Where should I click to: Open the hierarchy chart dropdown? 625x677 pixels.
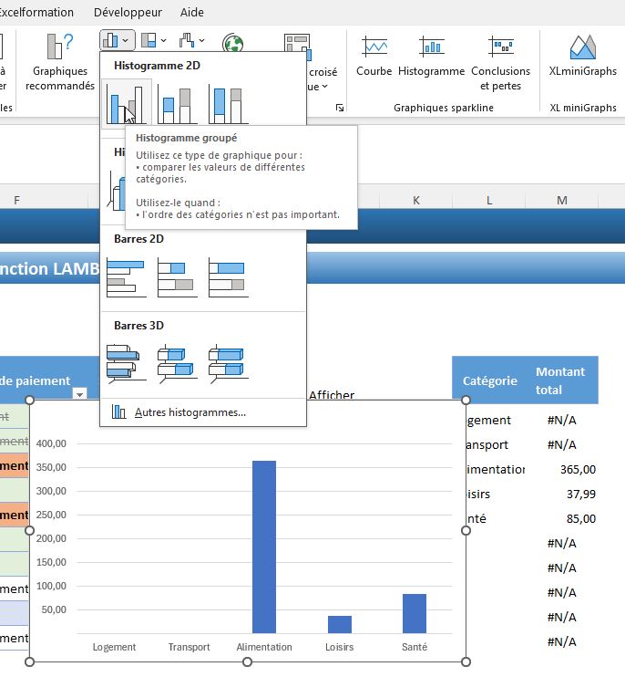(153, 40)
